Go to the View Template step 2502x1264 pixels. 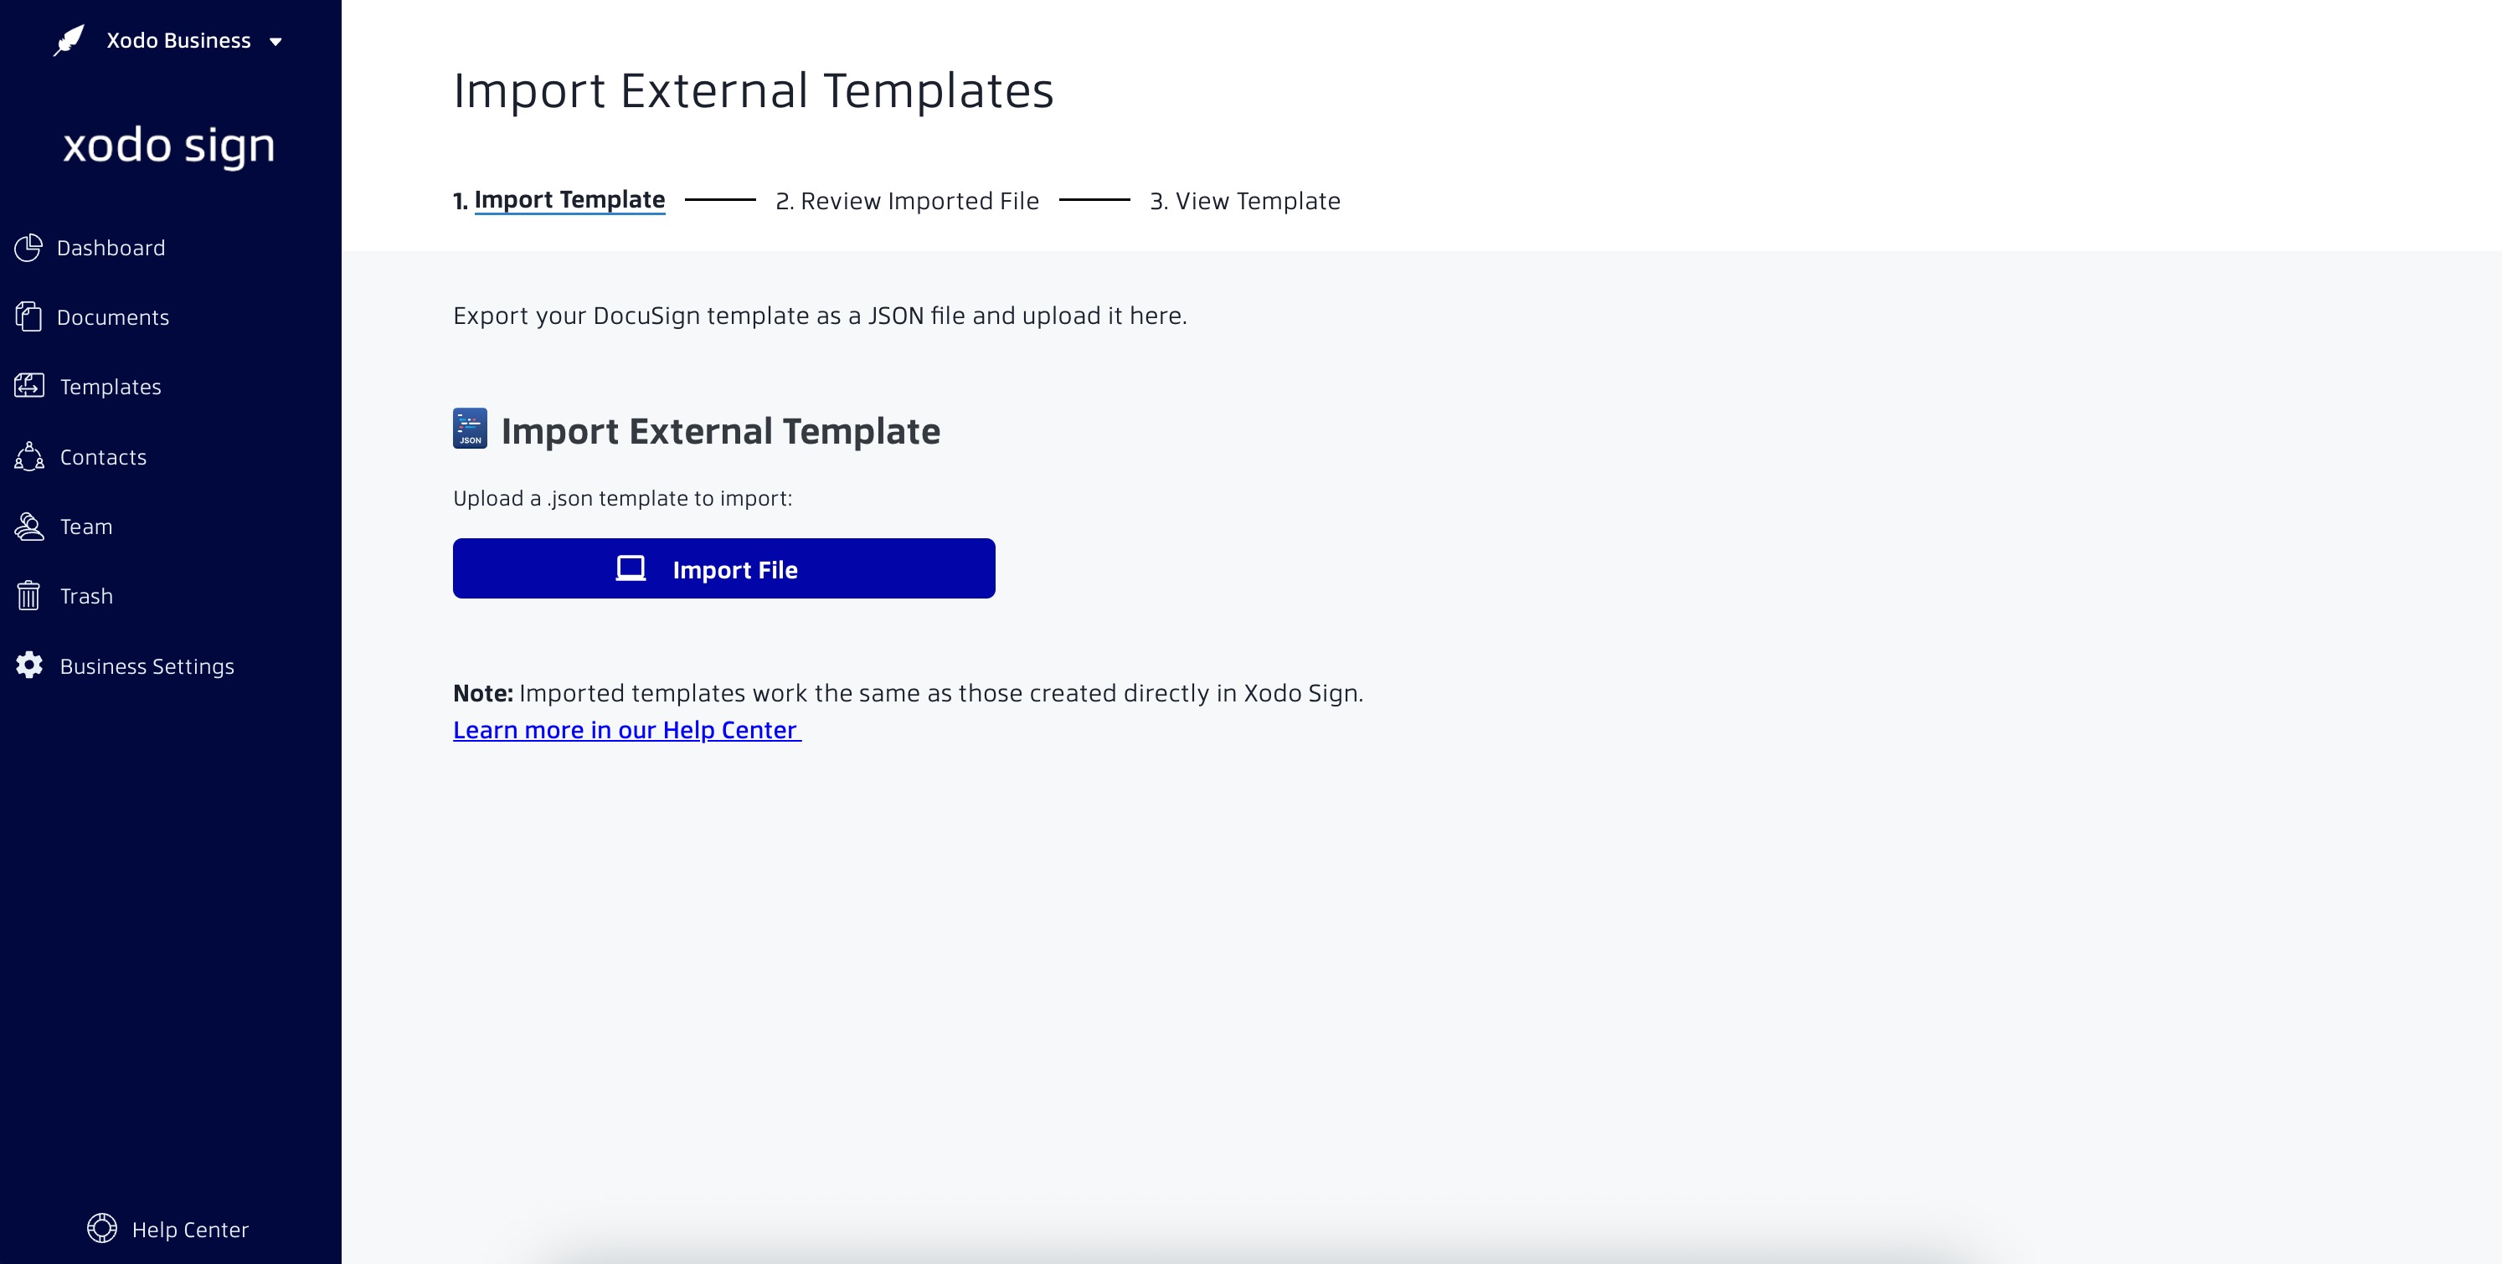1245,201
